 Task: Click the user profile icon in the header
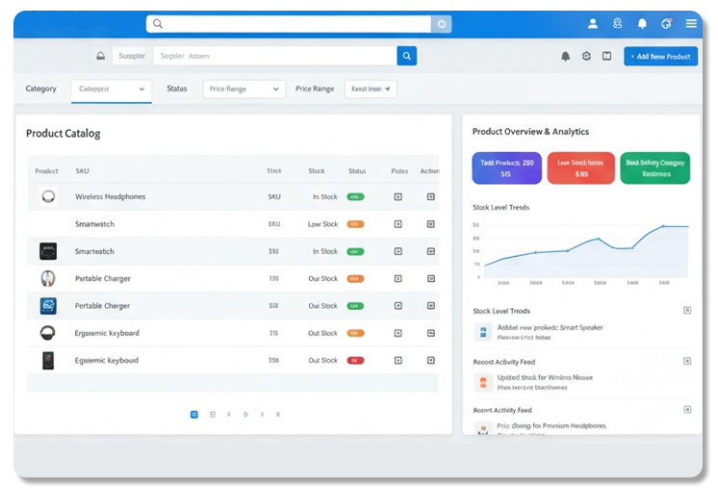tap(593, 23)
